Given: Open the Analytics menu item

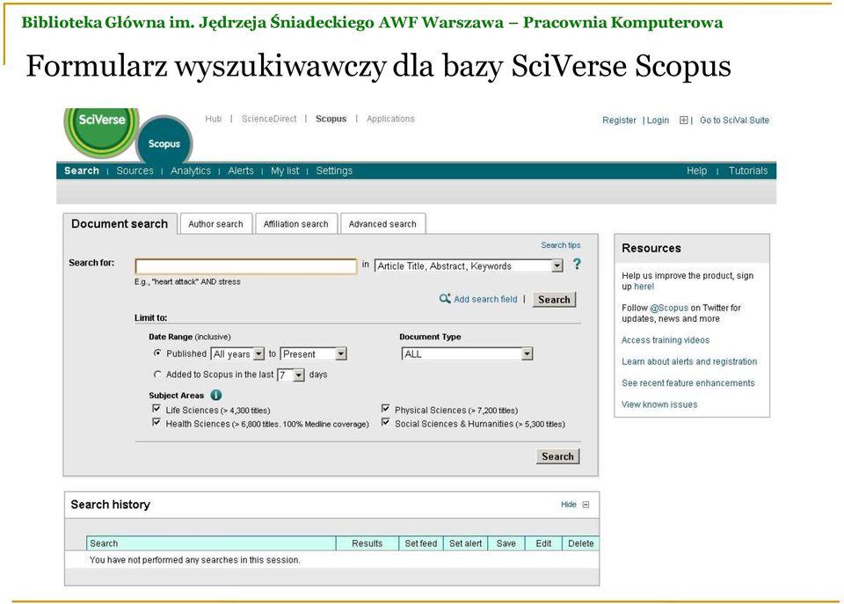Looking at the screenshot, I should (191, 171).
